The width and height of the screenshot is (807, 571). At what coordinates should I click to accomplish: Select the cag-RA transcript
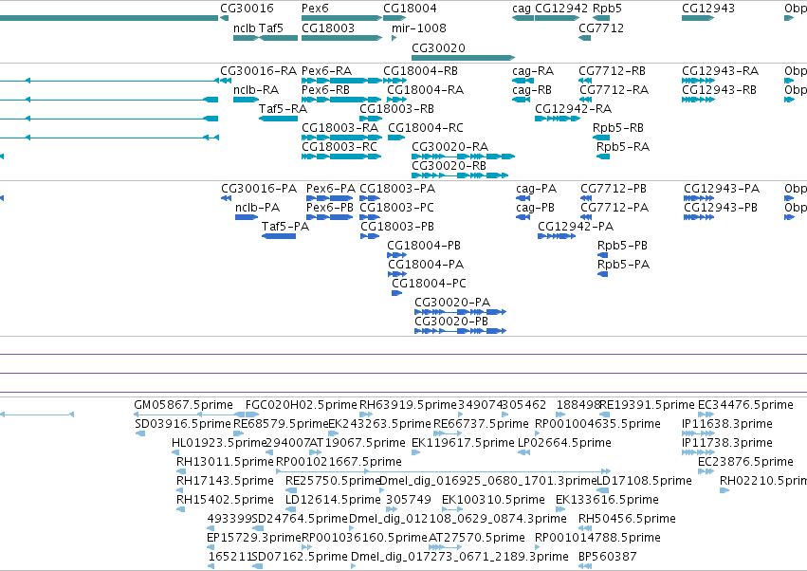(x=523, y=81)
